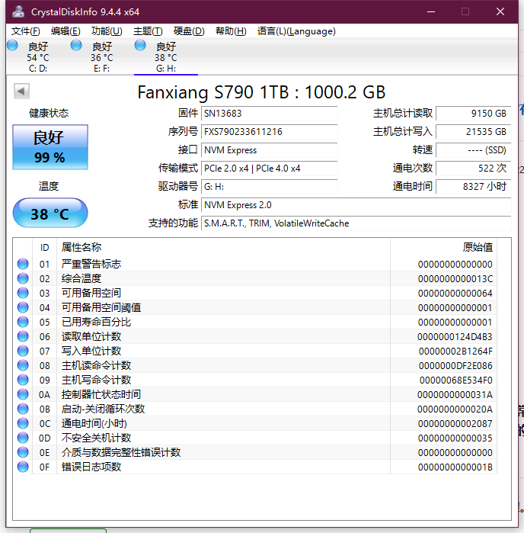Click the total host reads value 9150 GB

pos(474,114)
